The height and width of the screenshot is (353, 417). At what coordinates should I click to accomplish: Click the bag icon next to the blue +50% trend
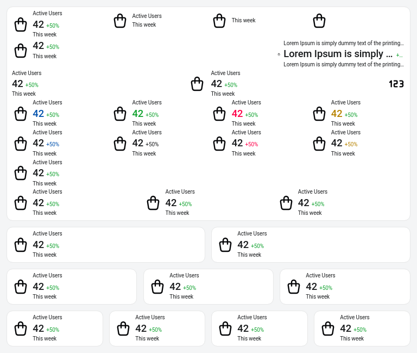(x=21, y=144)
